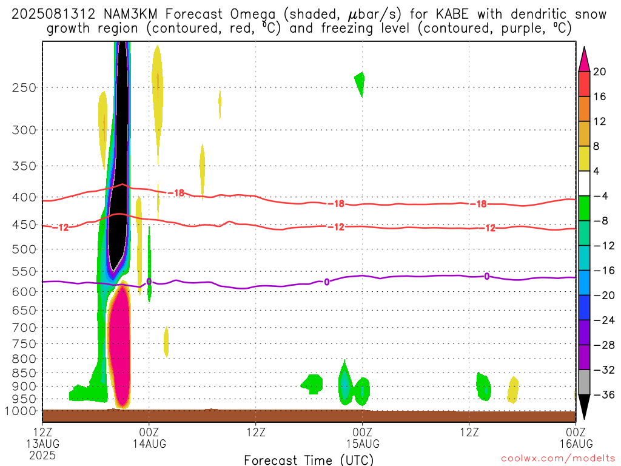The height and width of the screenshot is (466, 621).
Task: Select the green -4 to -8 legend swatch
Action: (584, 208)
